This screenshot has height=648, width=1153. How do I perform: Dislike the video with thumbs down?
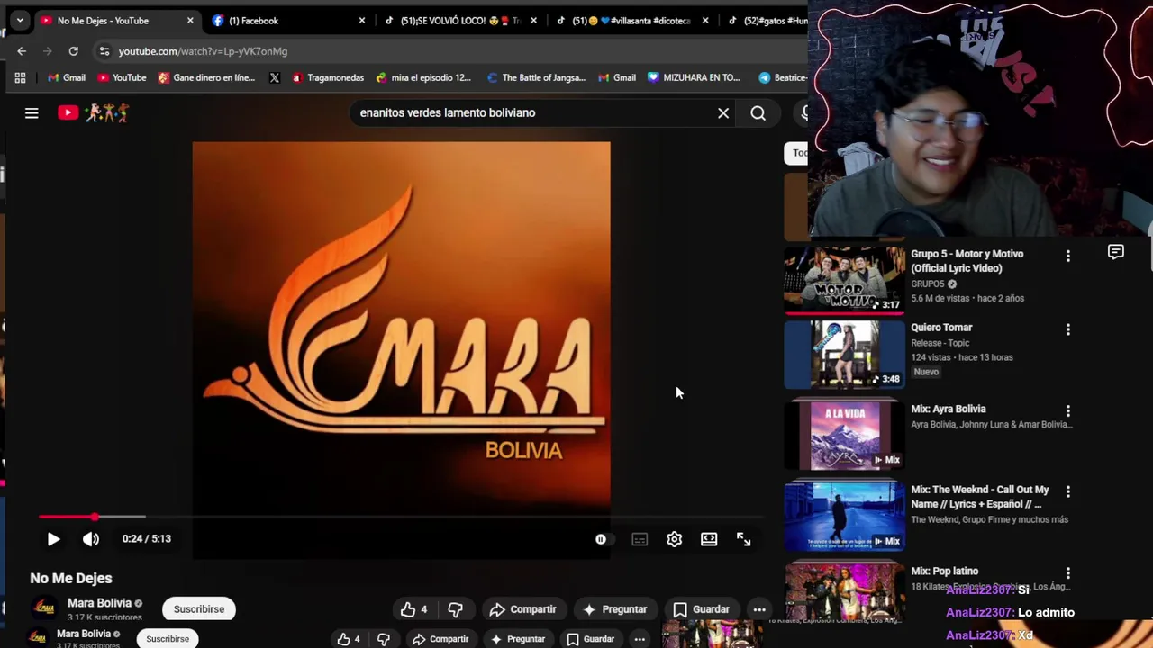click(455, 609)
